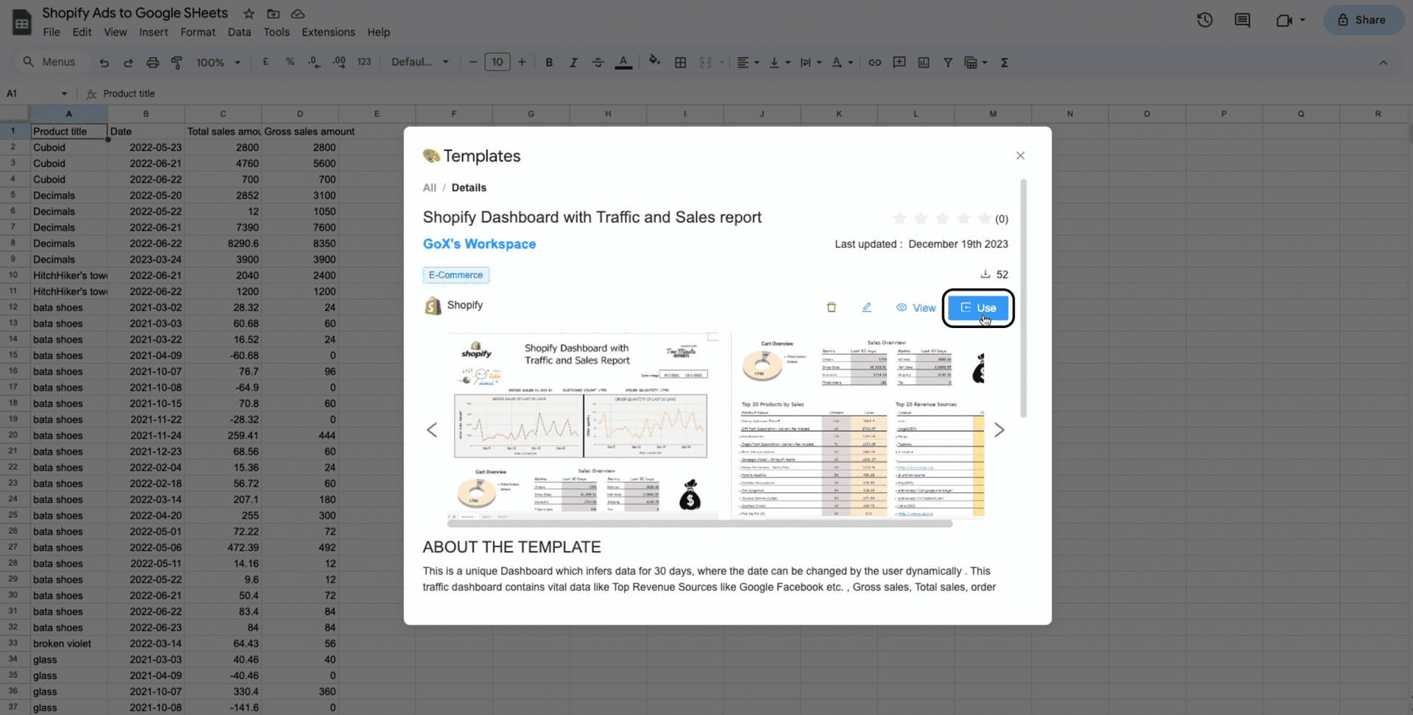The height and width of the screenshot is (715, 1413).
Task: Click the Shopify dashboard preview thumbnail
Action: click(582, 425)
